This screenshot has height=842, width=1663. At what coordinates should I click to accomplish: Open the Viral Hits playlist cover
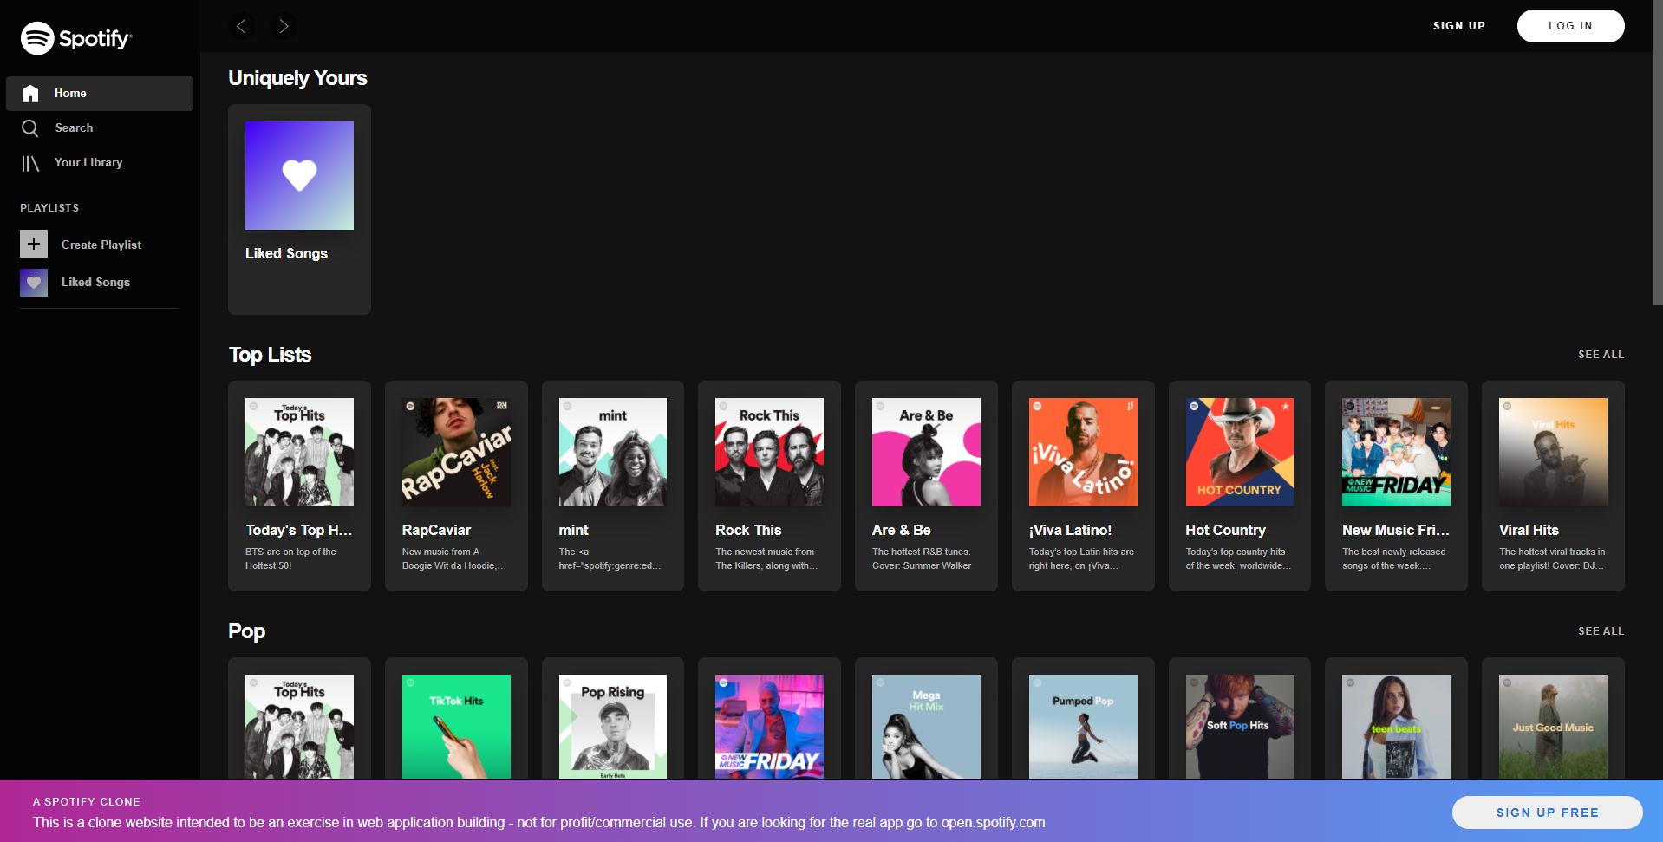[1553, 452]
